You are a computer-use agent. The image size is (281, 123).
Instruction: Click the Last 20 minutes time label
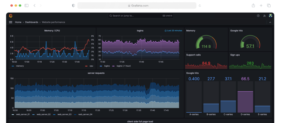[174, 31]
